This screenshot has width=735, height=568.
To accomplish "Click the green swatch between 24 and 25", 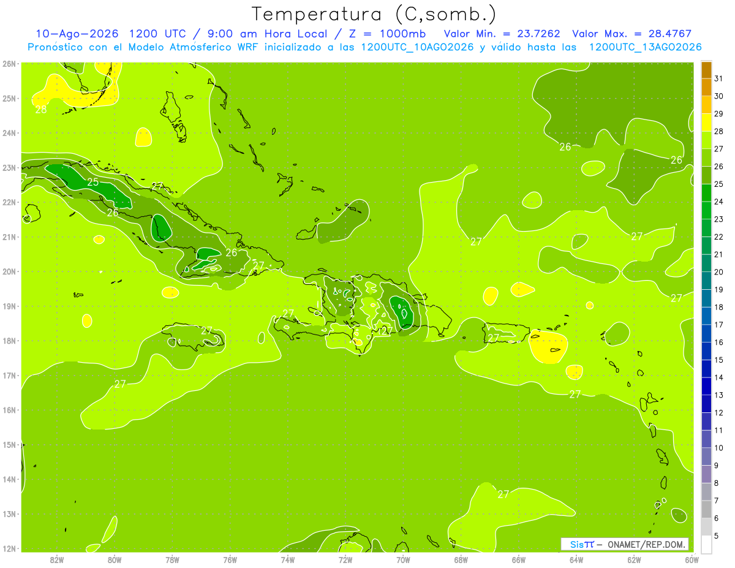I will (706, 193).
